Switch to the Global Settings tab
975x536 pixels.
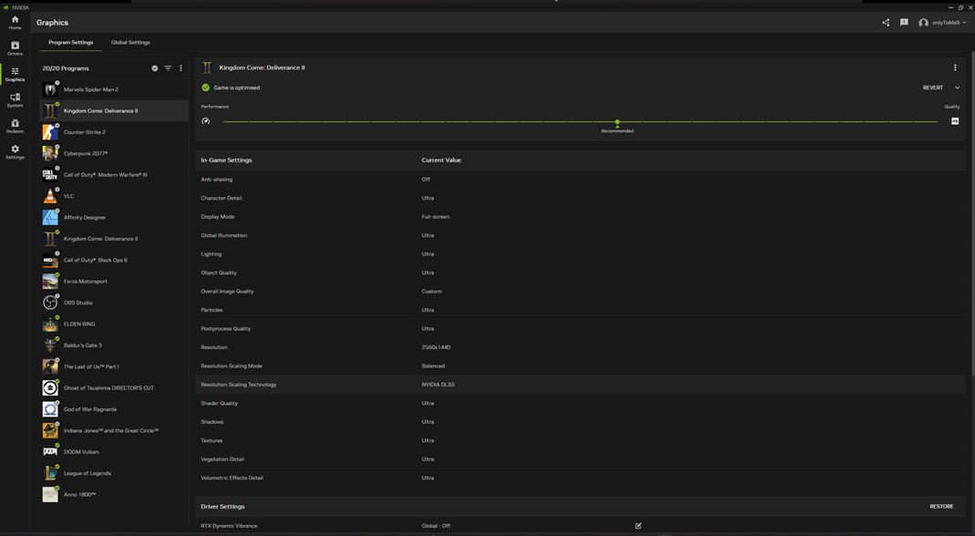(130, 42)
